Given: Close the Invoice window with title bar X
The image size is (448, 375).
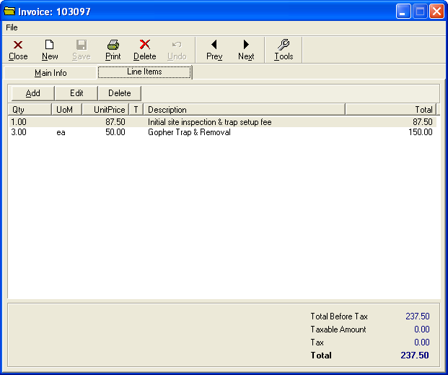Looking at the screenshot, I should 437,12.
